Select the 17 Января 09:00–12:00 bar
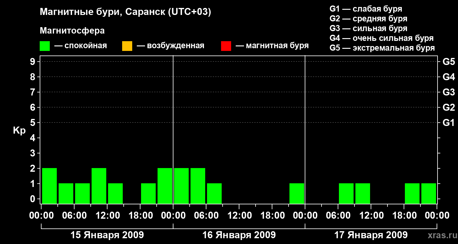This screenshot has height=244, width=458. pyautogui.click(x=363, y=193)
